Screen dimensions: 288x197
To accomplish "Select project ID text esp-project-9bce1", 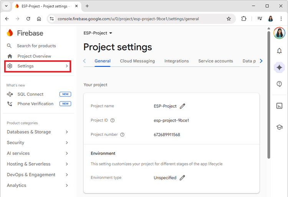I will coord(171,121).
